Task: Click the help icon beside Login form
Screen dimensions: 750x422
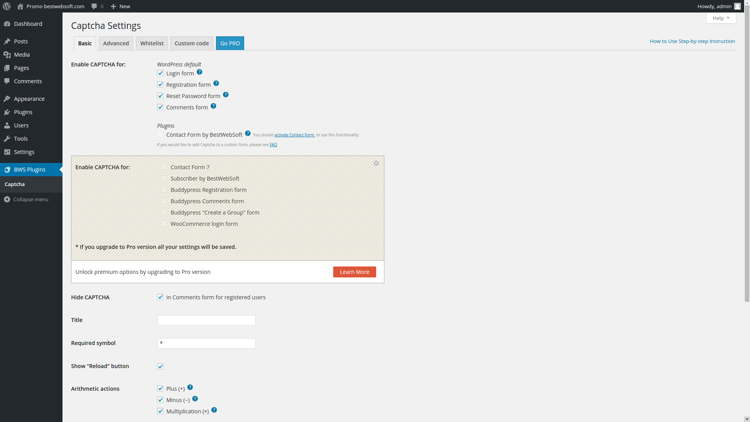Action: (199, 72)
